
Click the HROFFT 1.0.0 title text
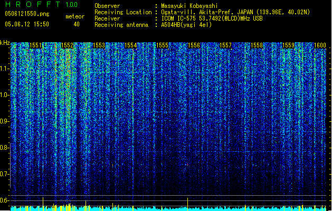click(x=41, y=4)
